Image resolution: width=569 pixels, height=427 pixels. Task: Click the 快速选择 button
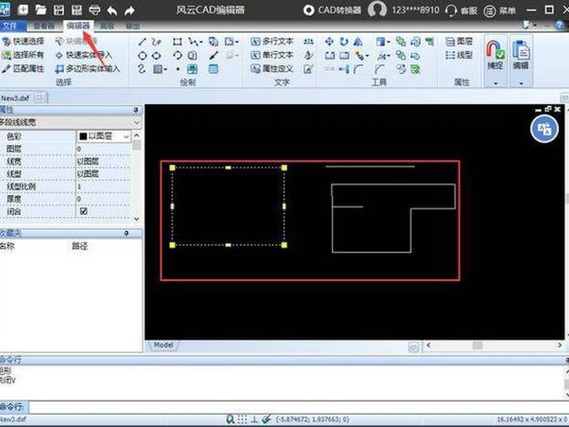coord(23,41)
